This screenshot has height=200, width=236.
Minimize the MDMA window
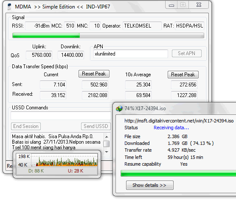click(x=171, y=6)
